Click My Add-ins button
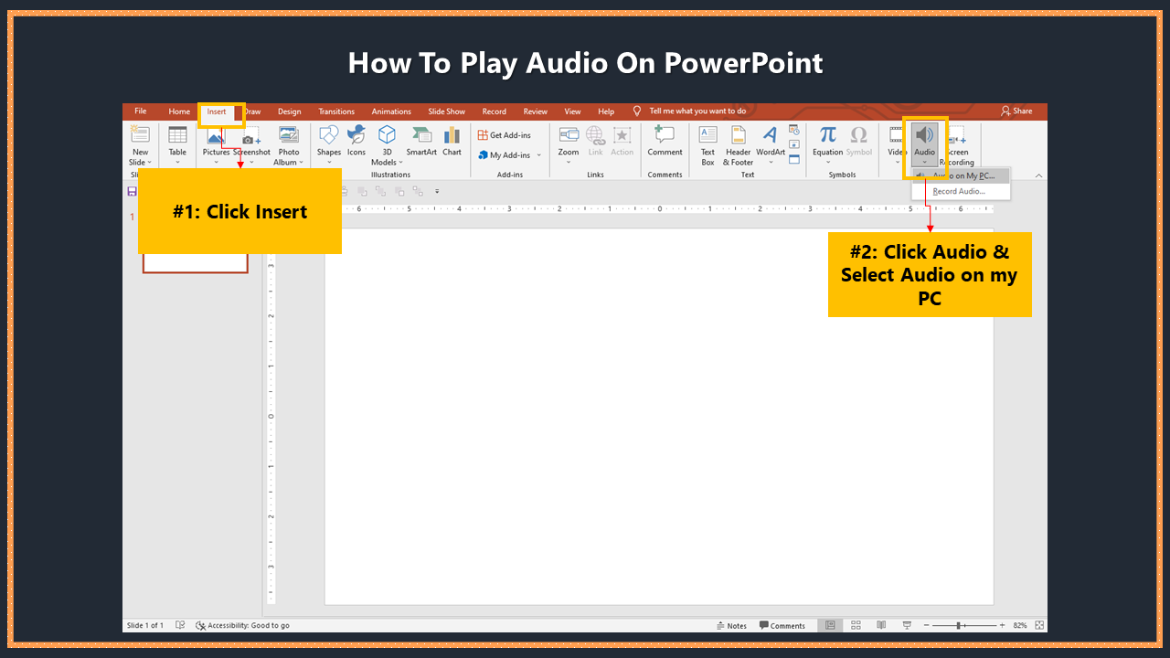This screenshot has height=658, width=1170. coord(504,155)
